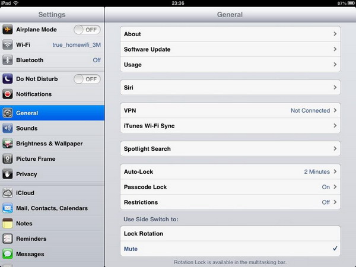Open the Restrictions row chevron
356x267 pixels.
click(x=335, y=202)
